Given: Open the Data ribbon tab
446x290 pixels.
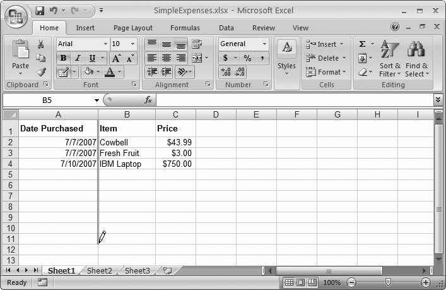Looking at the screenshot, I should [x=226, y=28].
